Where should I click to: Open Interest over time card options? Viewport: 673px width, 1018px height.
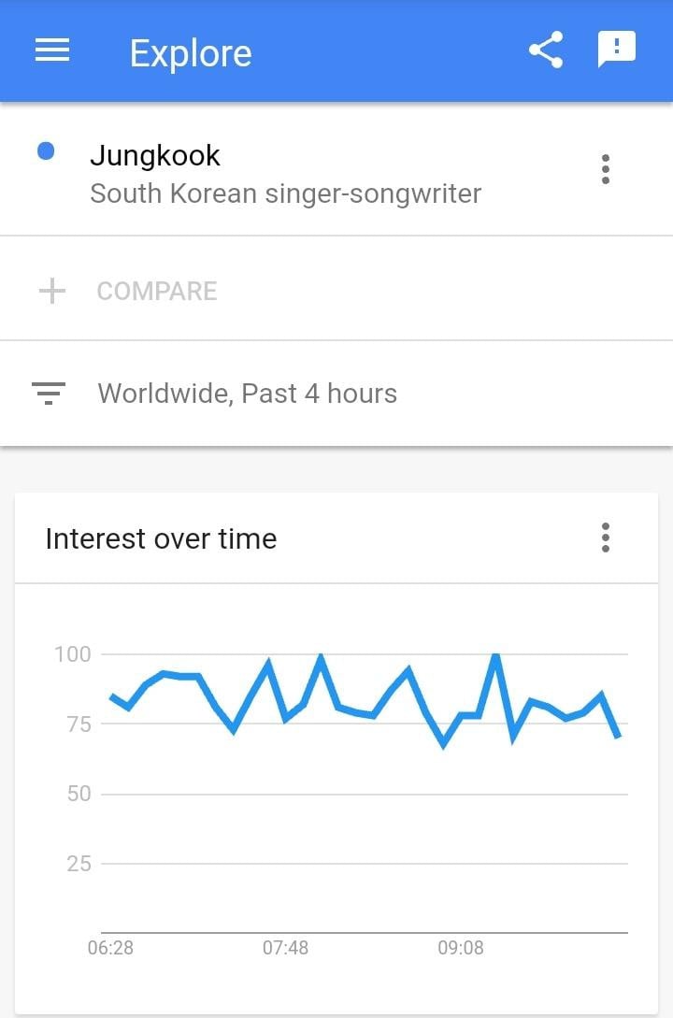tap(606, 538)
